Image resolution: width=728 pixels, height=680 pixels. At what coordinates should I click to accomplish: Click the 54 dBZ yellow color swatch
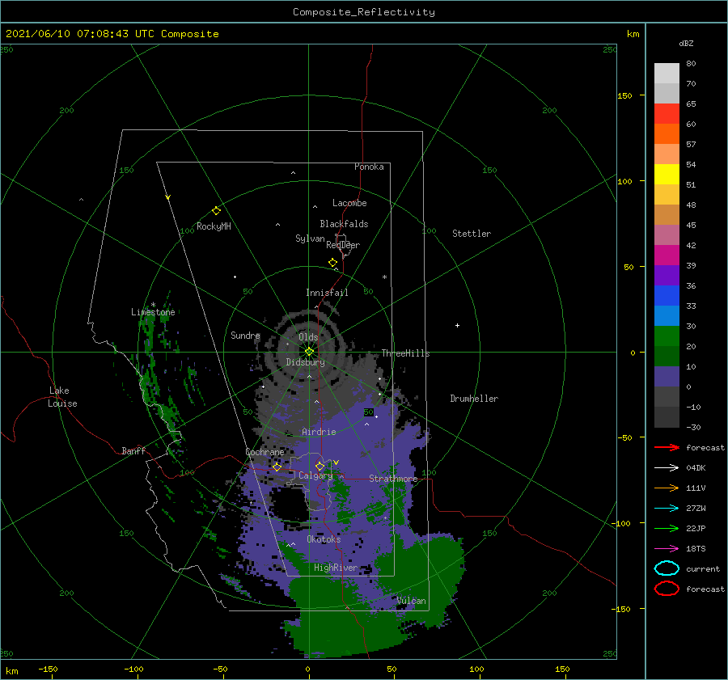667,175
